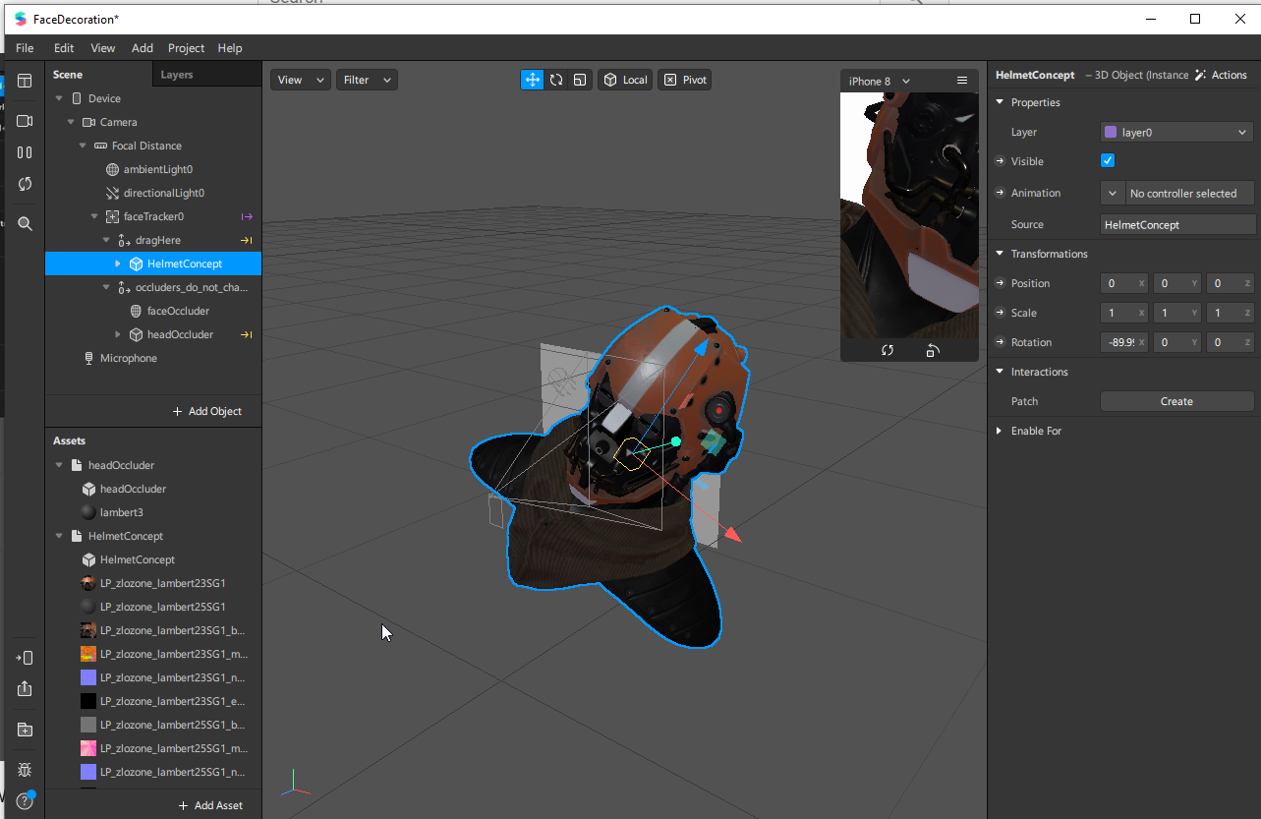Screen dimensions: 1261x819
Task: Open the layer0 dropdown
Action: pyautogui.click(x=1176, y=132)
